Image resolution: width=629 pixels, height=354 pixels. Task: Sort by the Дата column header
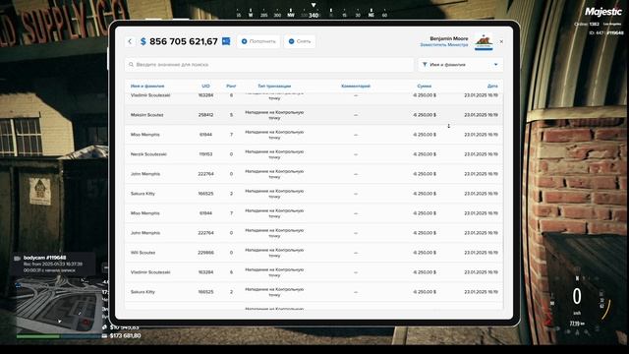click(492, 86)
